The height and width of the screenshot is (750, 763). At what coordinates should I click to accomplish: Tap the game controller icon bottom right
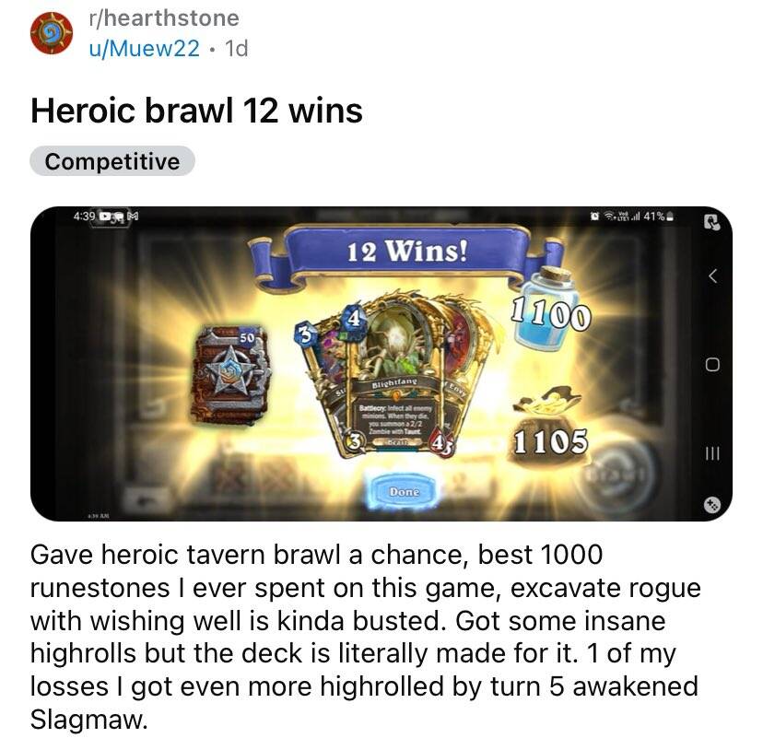(712, 505)
